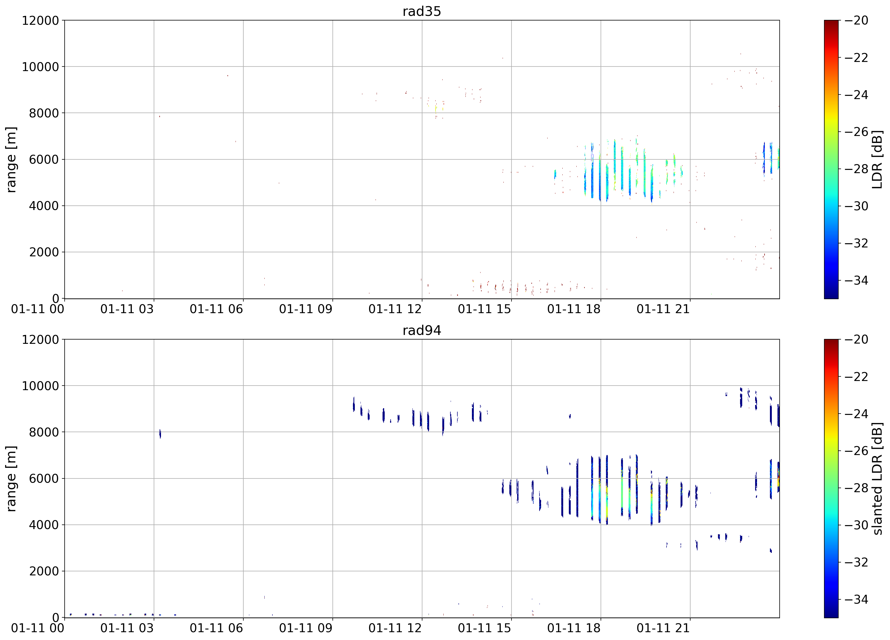Viewport: 890px width, 640px height.
Task: Click the 01-11 00 x-tick under rad94
Action: (38, 628)
